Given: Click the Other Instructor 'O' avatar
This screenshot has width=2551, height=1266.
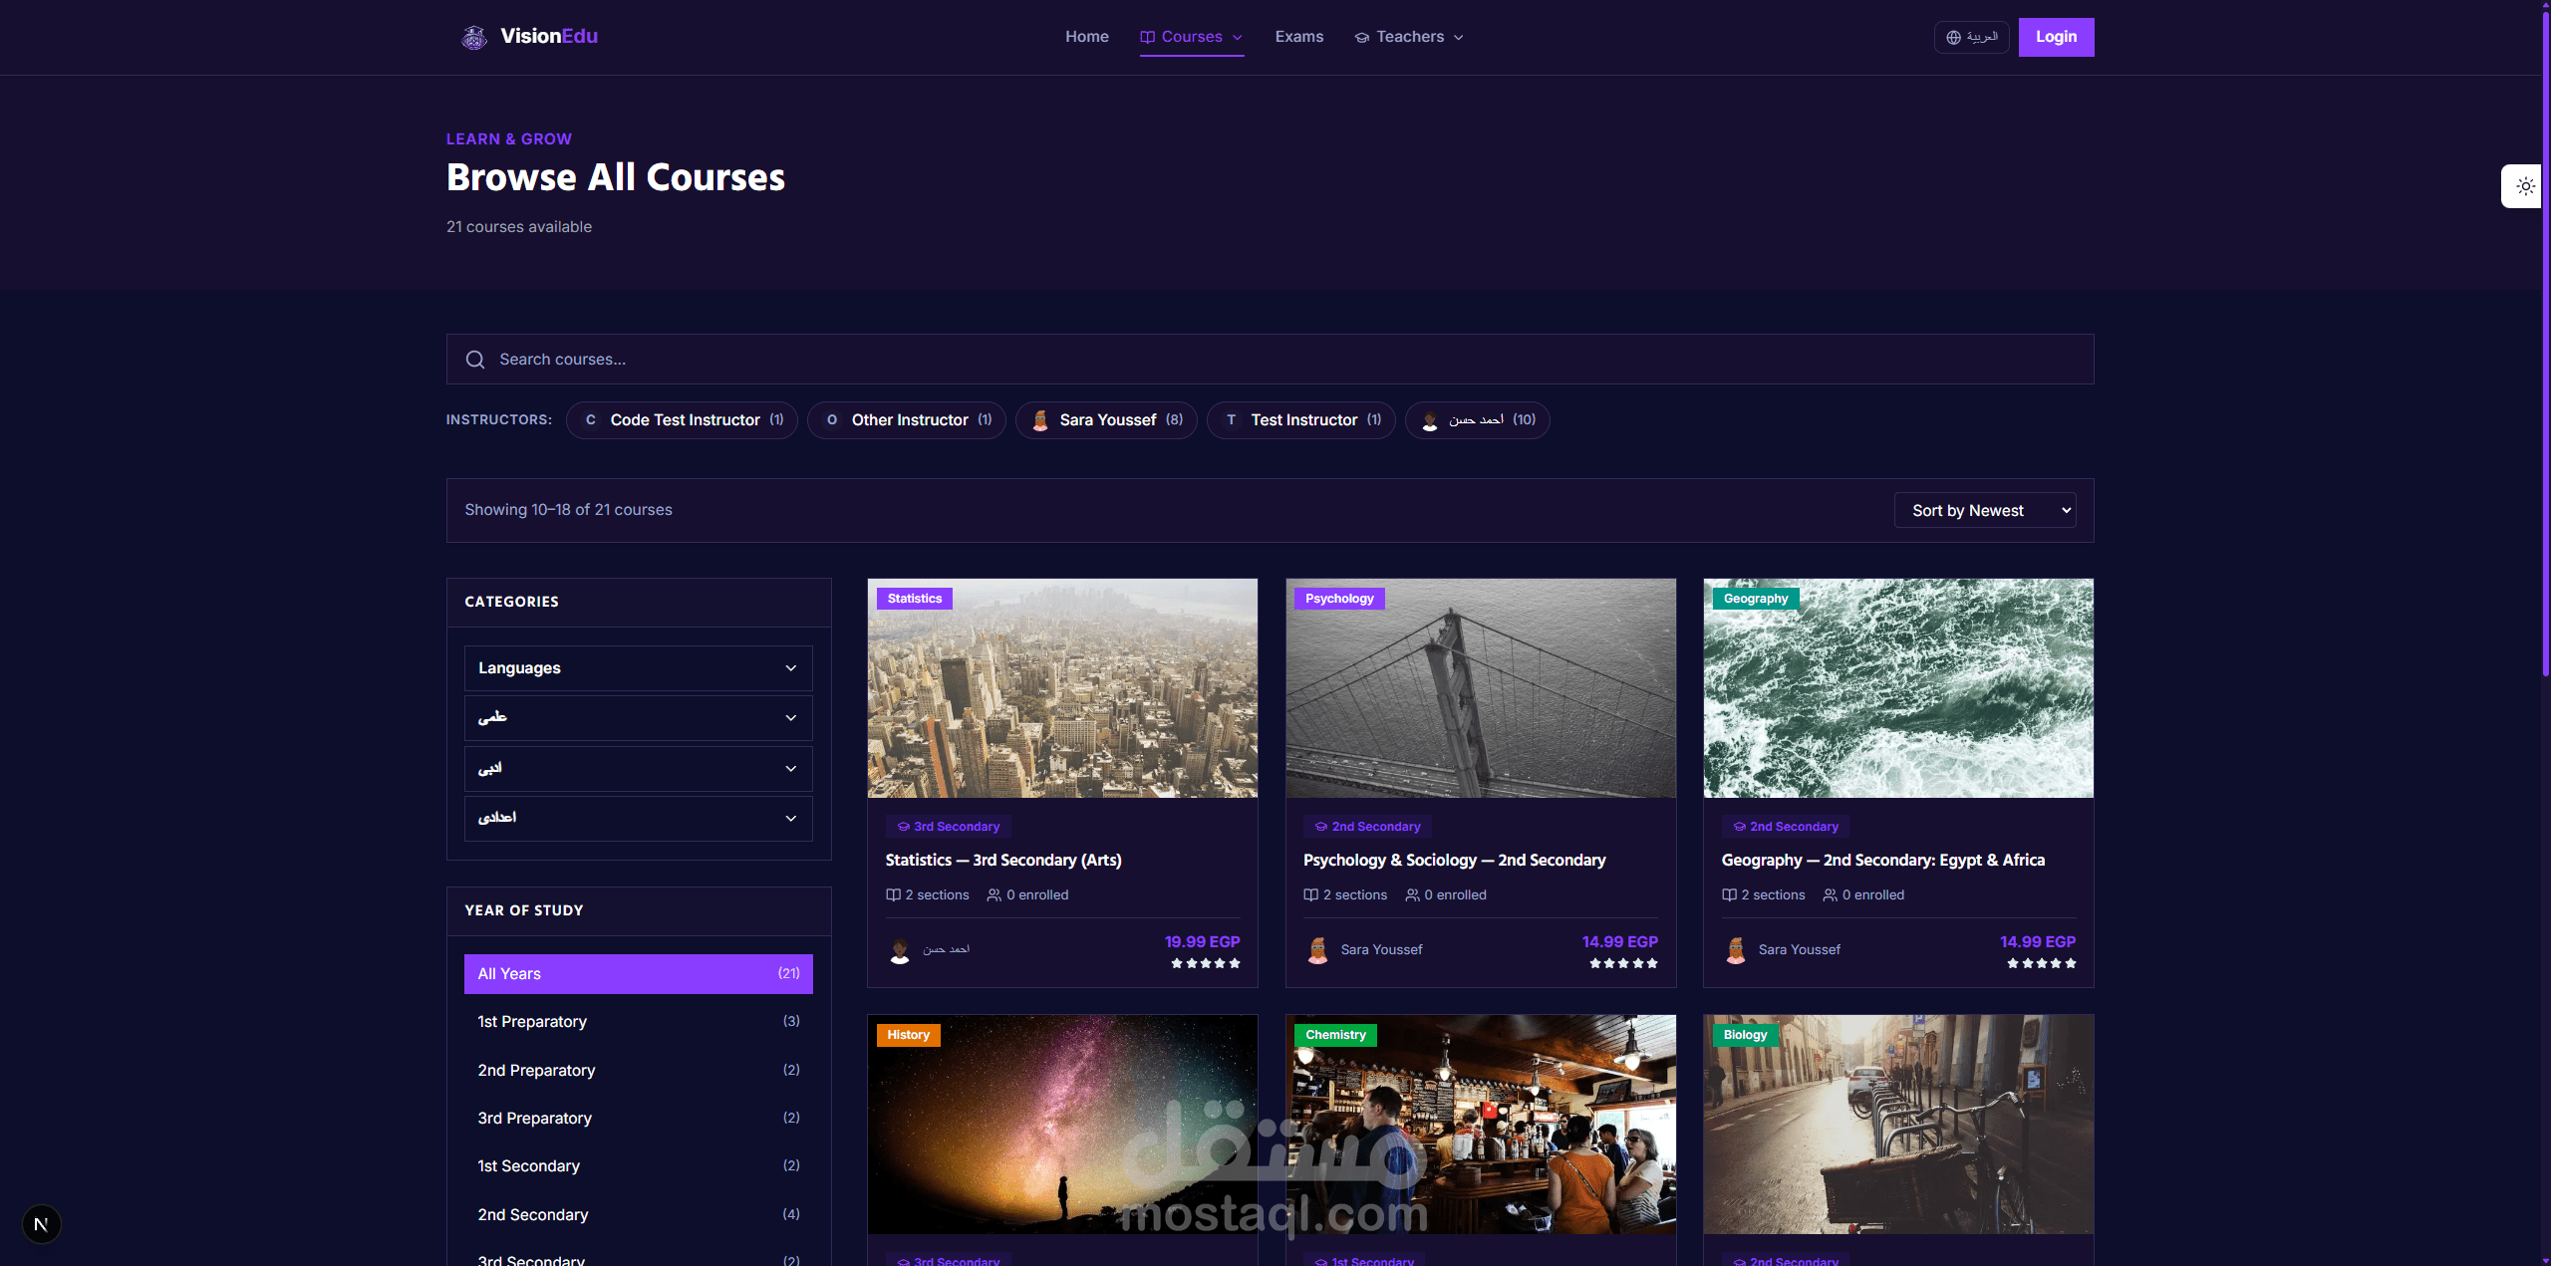Looking at the screenshot, I should pyautogui.click(x=832, y=420).
